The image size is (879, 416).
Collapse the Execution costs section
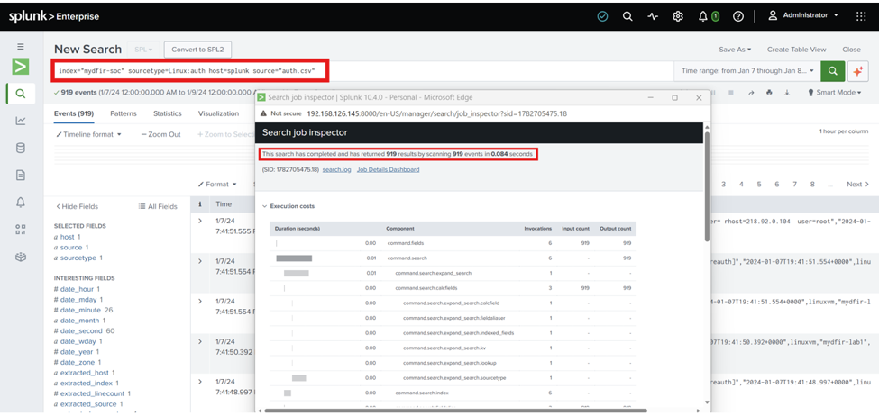pyautogui.click(x=288, y=206)
